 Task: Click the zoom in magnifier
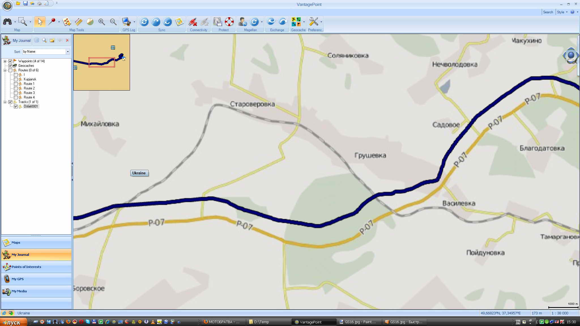coord(101,22)
